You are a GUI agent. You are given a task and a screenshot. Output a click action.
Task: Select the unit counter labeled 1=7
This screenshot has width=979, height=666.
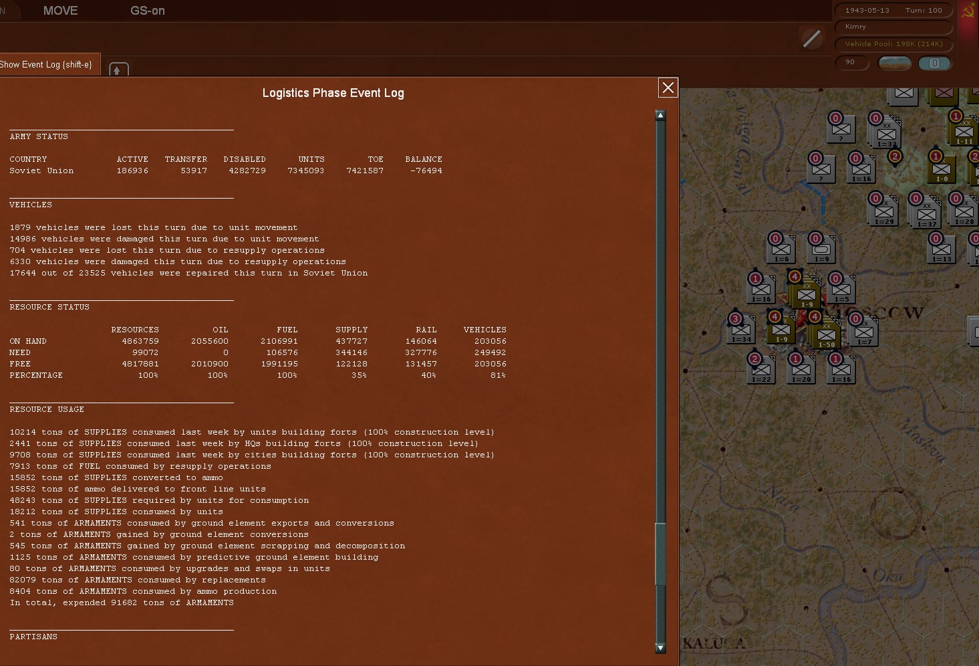point(864,331)
